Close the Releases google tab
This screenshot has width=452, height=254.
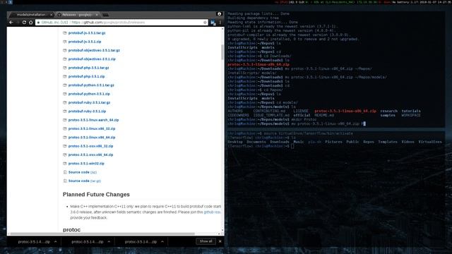[97, 15]
